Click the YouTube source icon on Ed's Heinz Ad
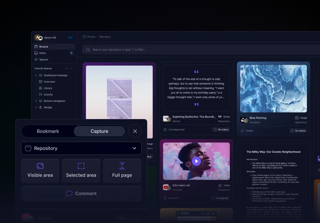Image resolution: width=320 pixels, height=223 pixels. (x=167, y=187)
